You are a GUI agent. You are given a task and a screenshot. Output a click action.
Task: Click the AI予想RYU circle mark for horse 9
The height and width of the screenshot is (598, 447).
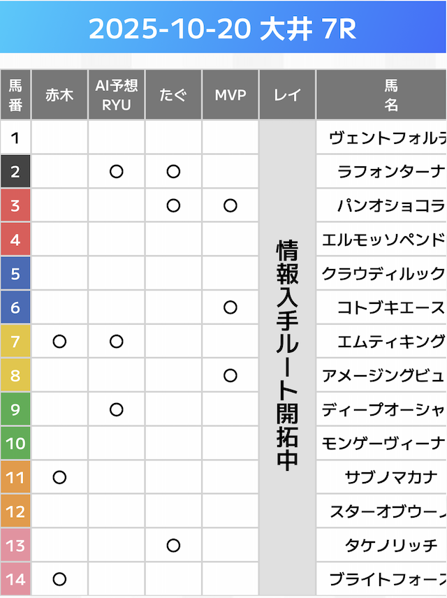tap(117, 409)
